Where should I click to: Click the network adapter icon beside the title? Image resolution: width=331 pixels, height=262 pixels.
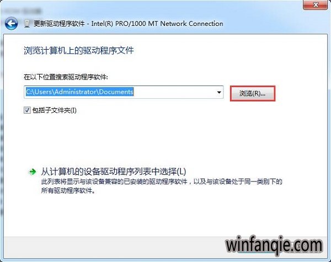(26, 24)
